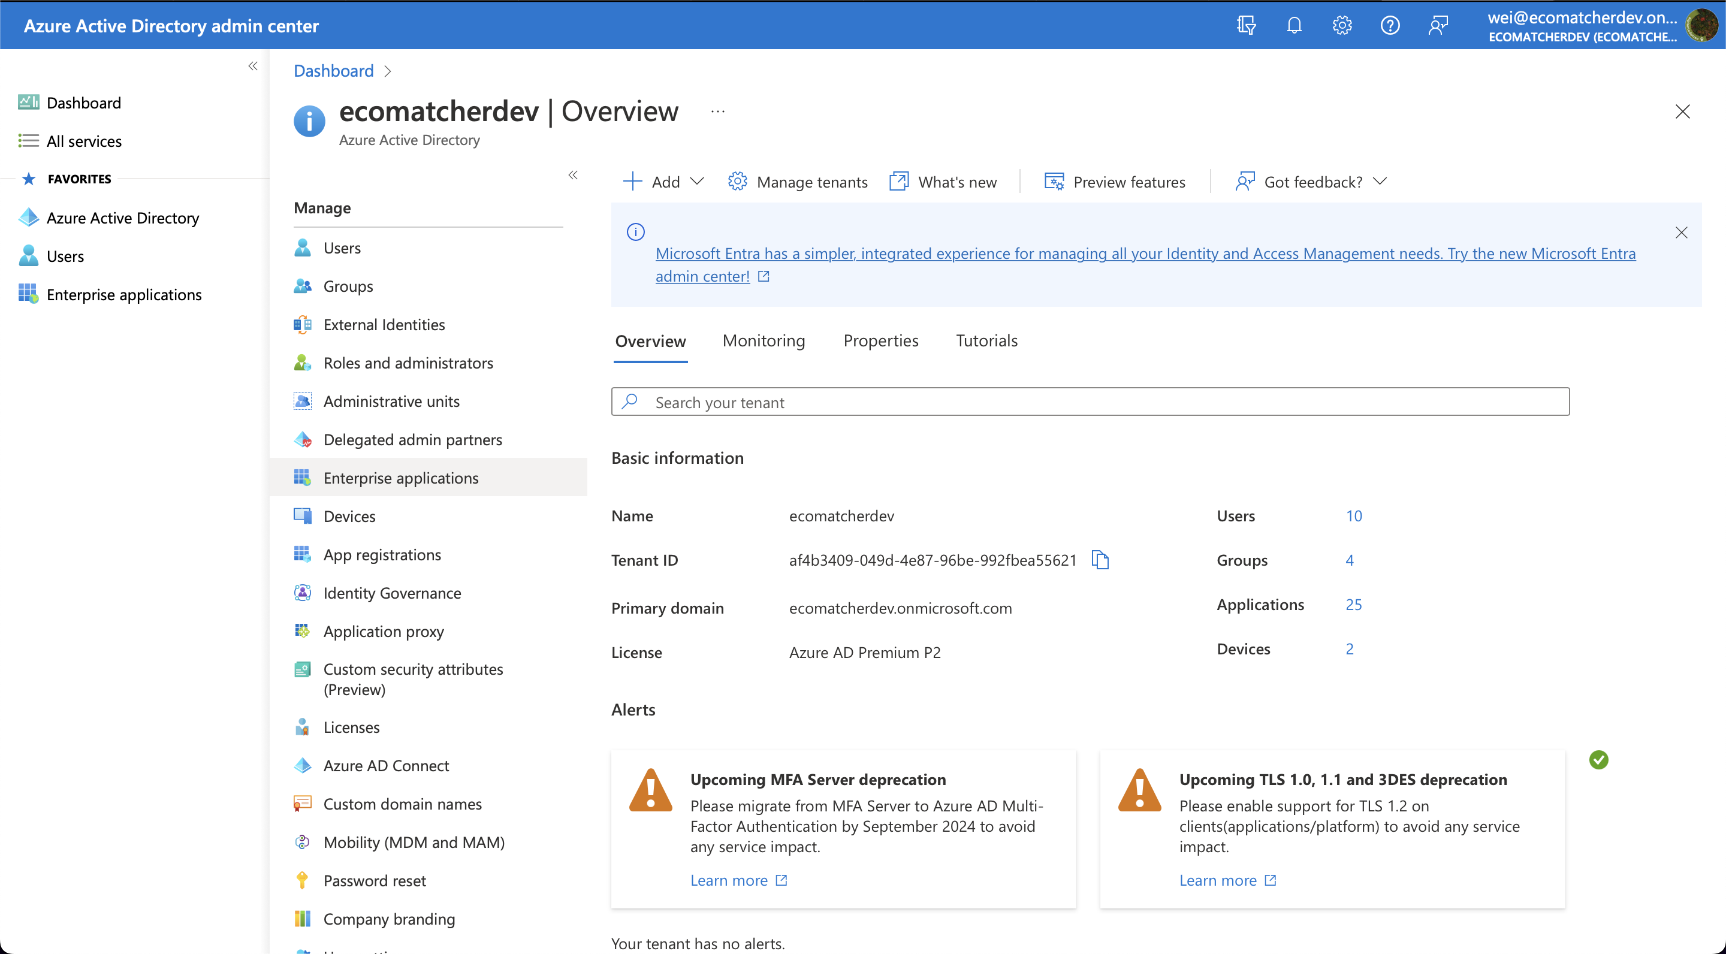Open Custom domain names
The height and width of the screenshot is (954, 1726).
click(x=429, y=803)
